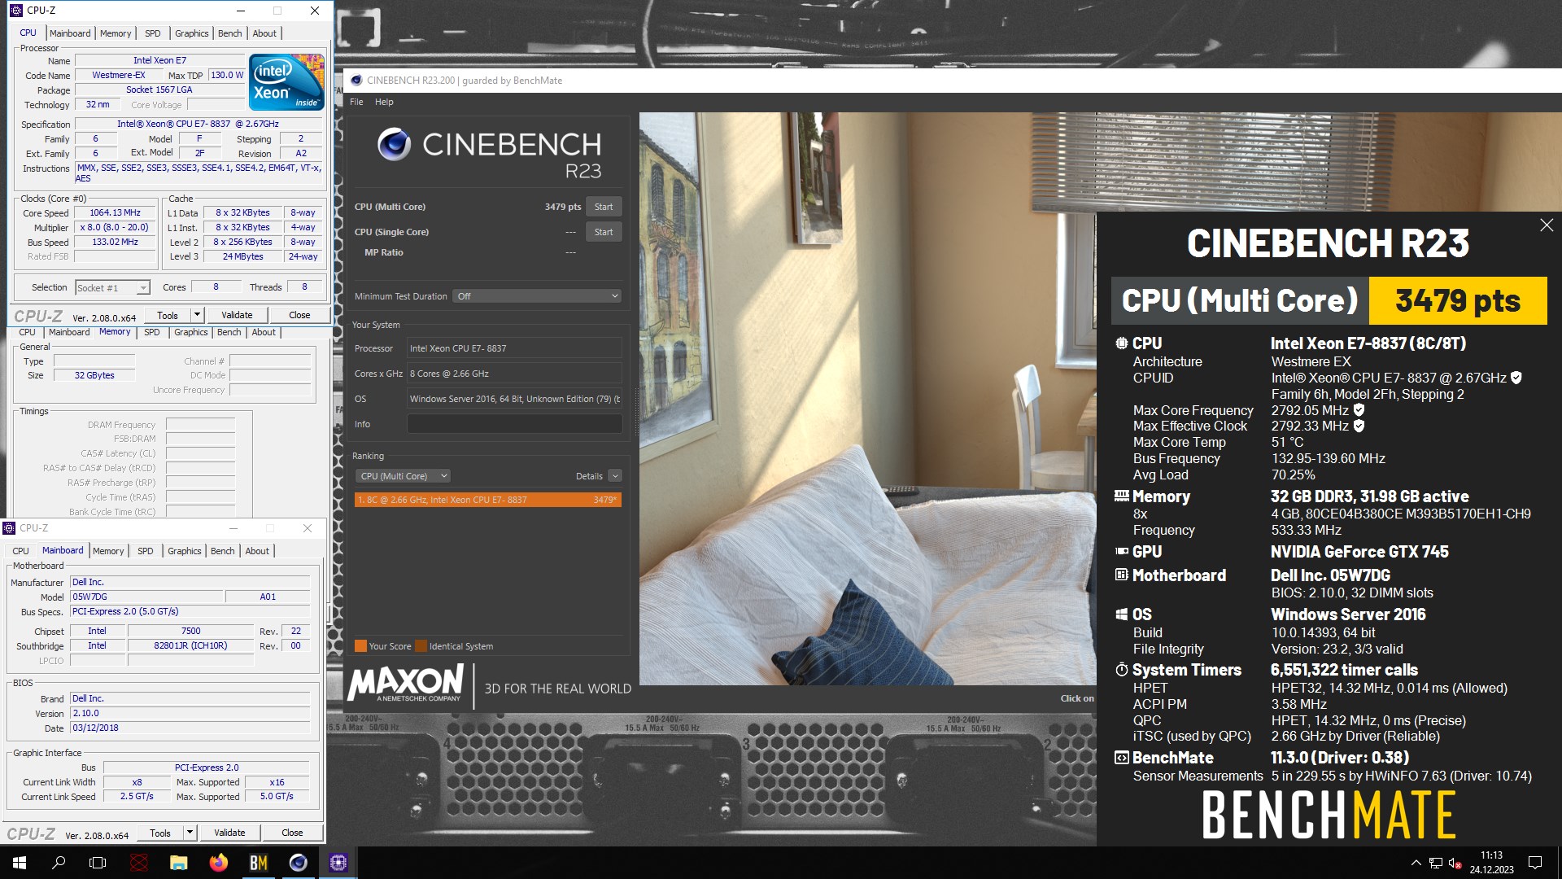Open the Cinebench File menu
Image resolution: width=1562 pixels, height=879 pixels.
[356, 102]
